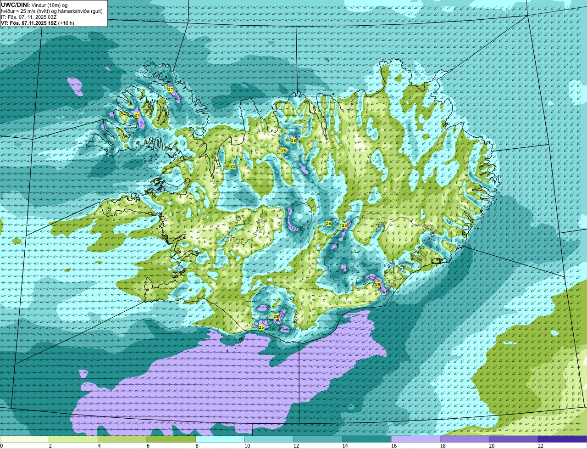
Task: Click the 10–12 m/s light teal legend swatch
Action: [269, 439]
